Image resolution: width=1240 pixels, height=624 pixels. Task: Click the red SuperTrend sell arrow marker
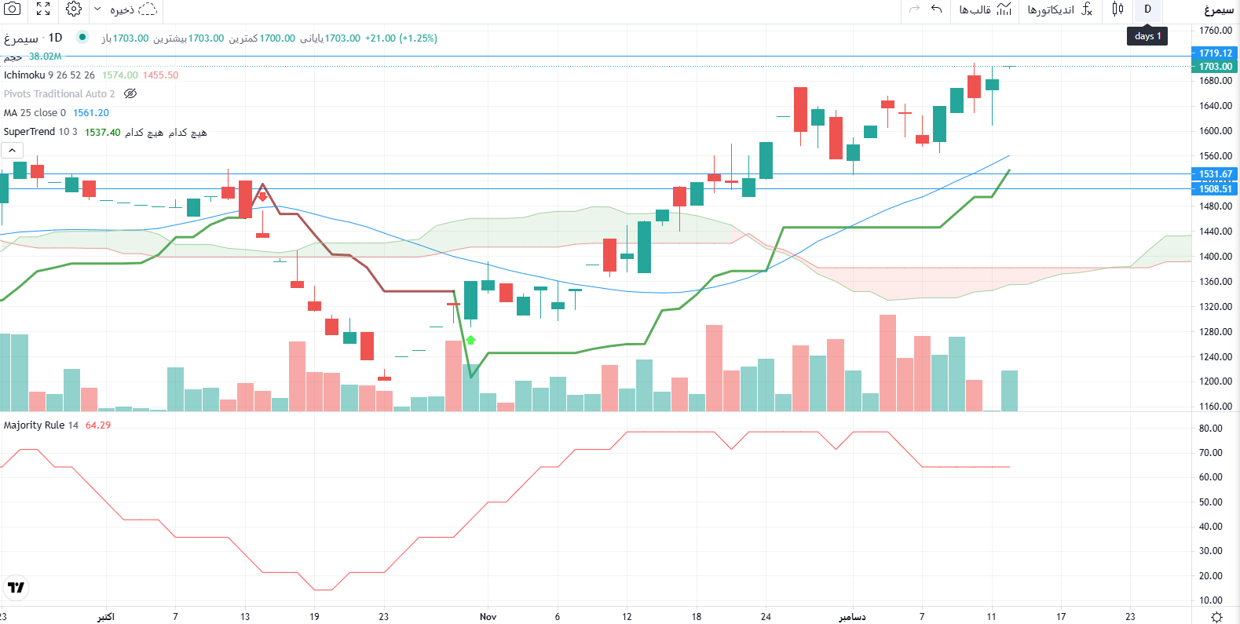263,197
